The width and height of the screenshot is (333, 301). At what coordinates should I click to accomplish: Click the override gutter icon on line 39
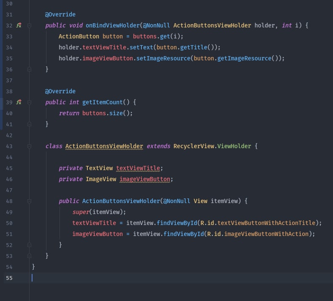(x=19, y=103)
